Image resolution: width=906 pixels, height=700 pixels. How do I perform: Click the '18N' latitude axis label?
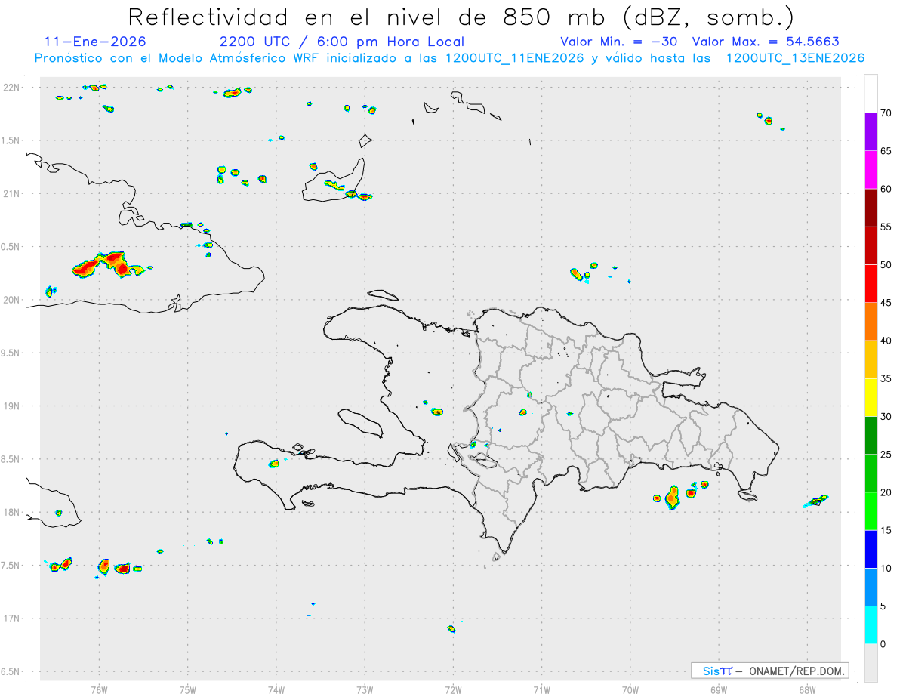[x=12, y=513]
